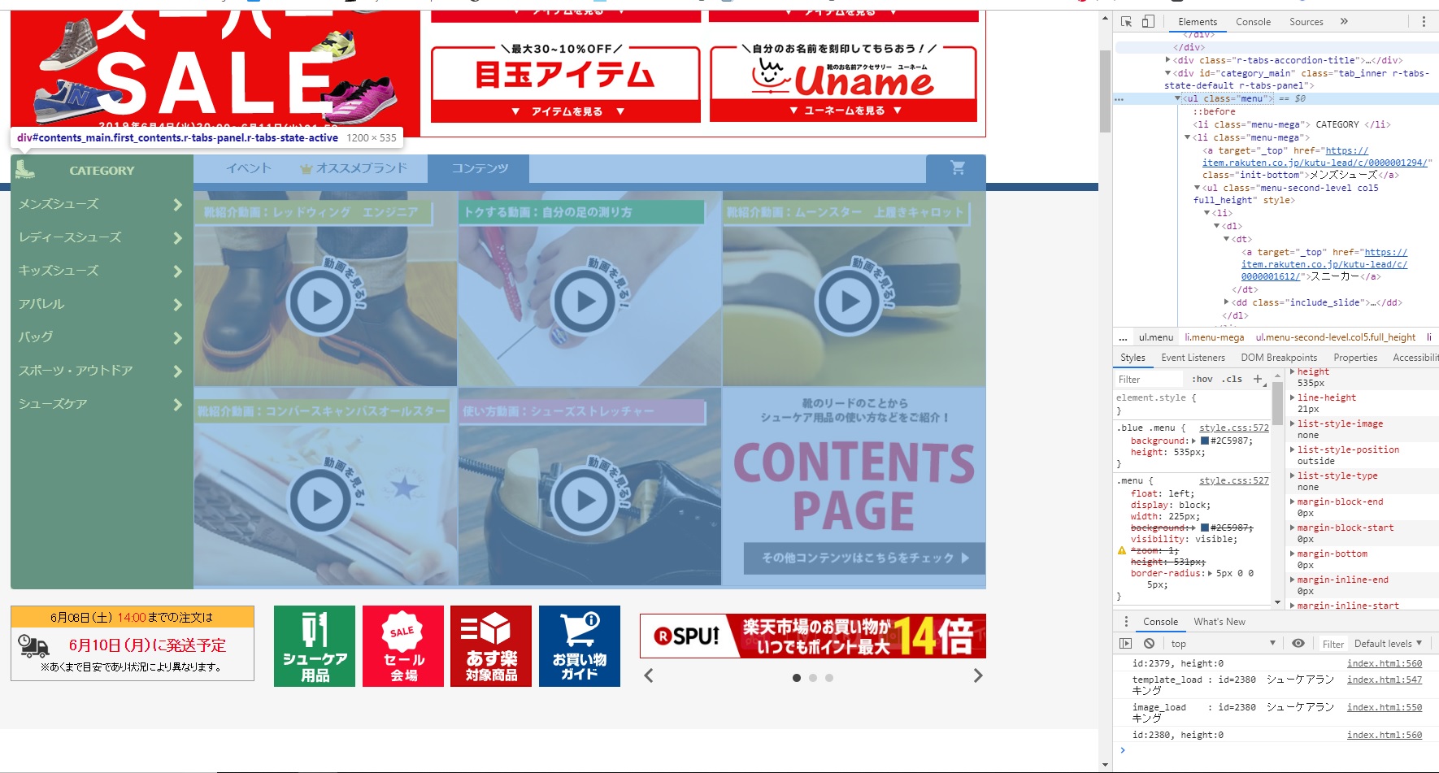The width and height of the screenshot is (1439, 773).
Task: Open the console live expression eye icon
Action: 1298,644
